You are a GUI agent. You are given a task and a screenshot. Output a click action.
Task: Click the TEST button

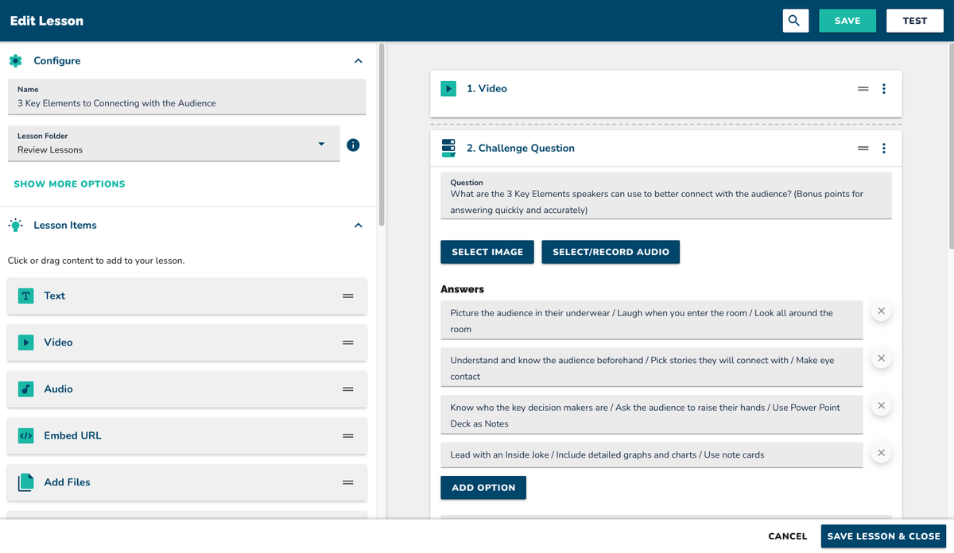tap(915, 21)
